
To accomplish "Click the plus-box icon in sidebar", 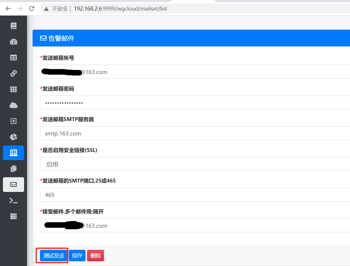I will (x=14, y=121).
